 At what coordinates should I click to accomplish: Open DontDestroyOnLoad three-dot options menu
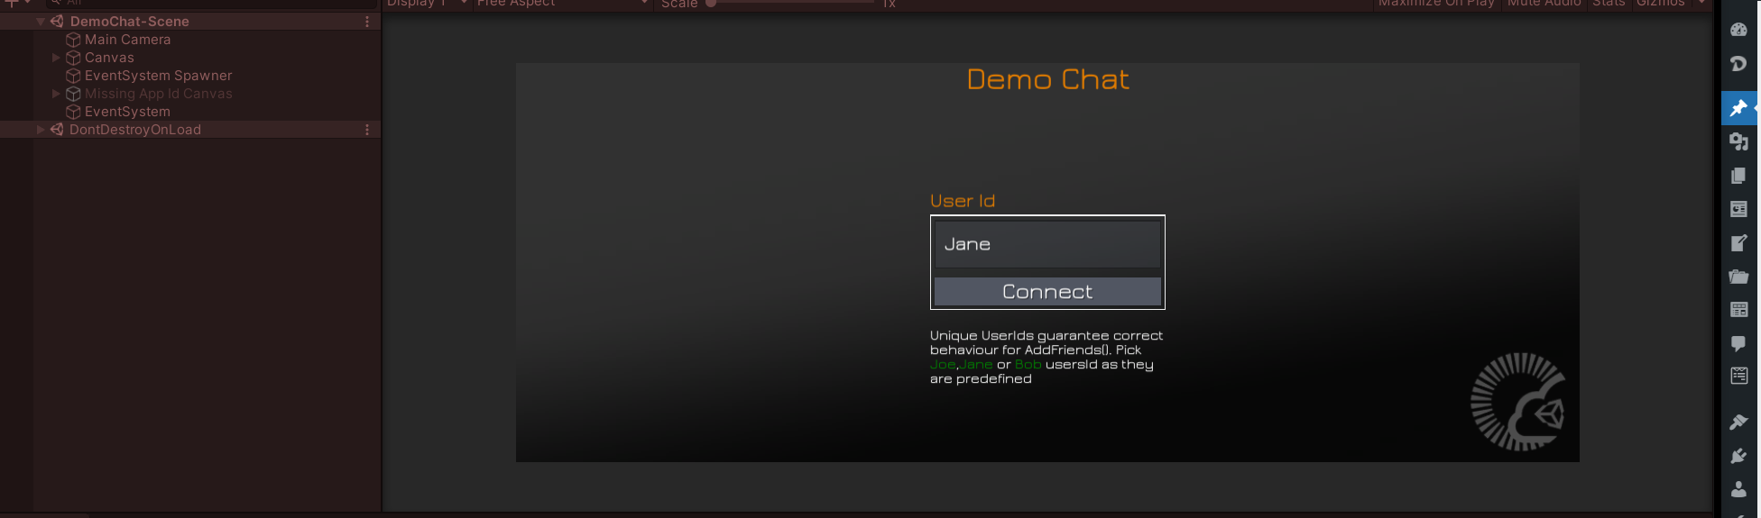coord(367,130)
